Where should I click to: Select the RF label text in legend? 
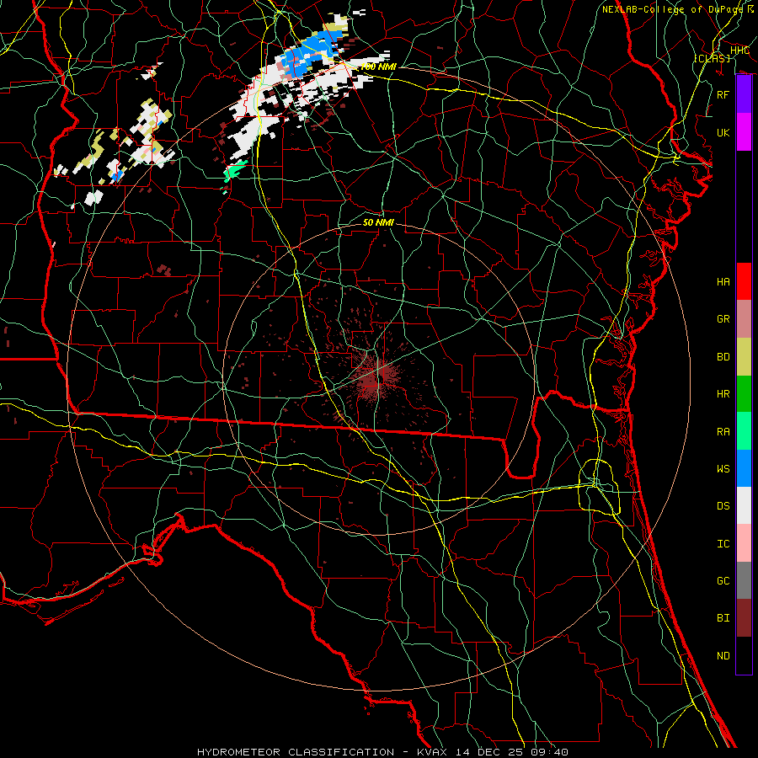(723, 94)
